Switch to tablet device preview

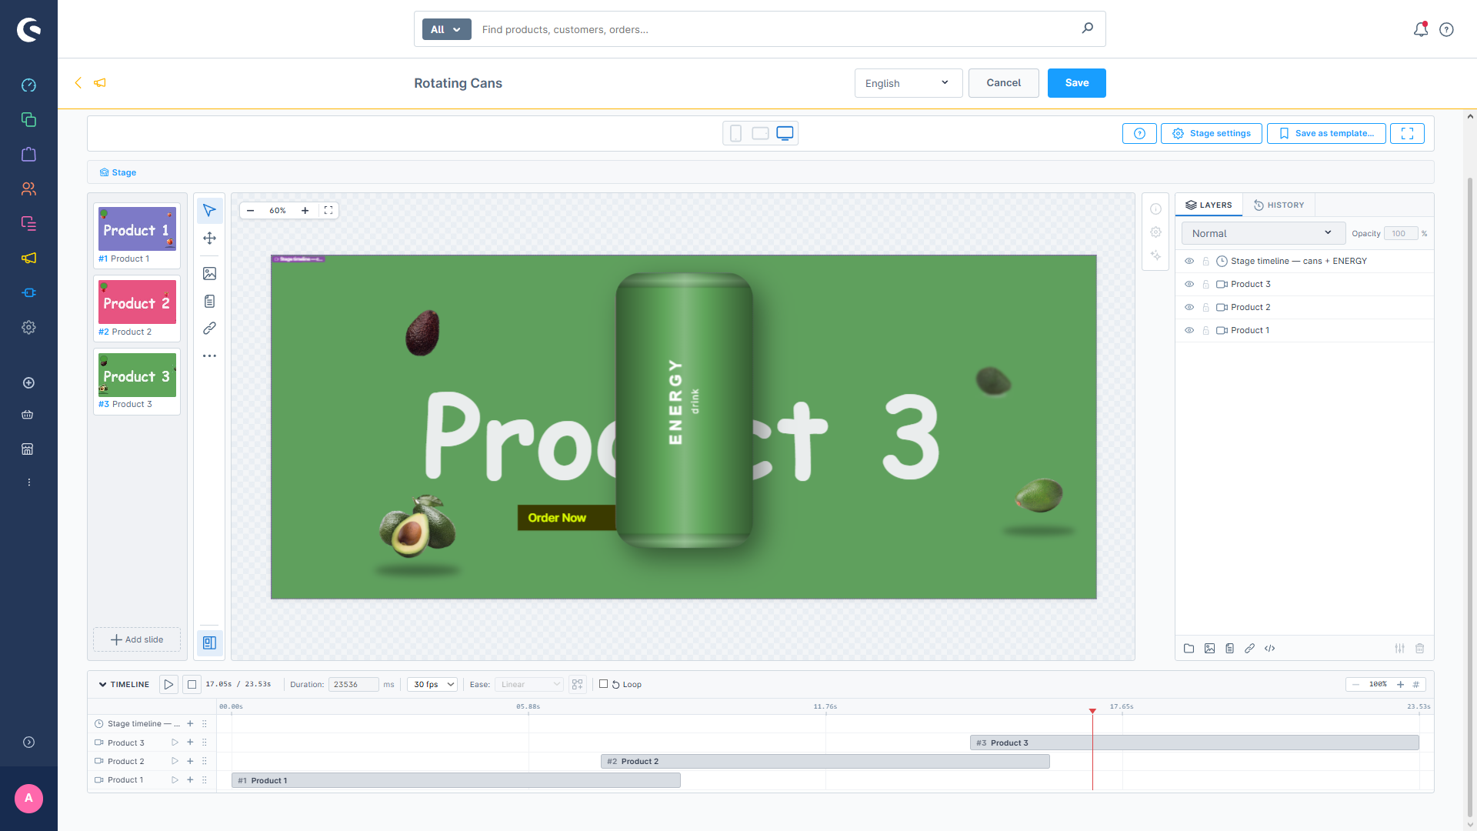coord(760,133)
